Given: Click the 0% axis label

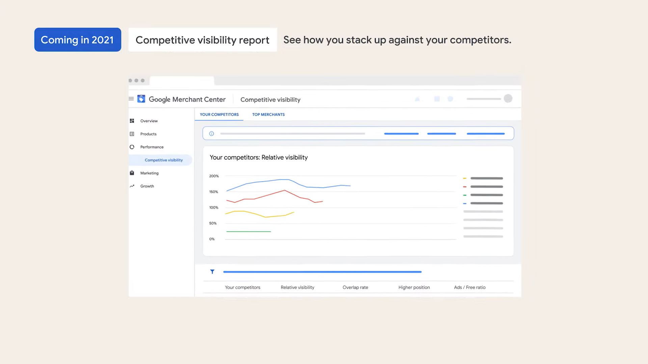Looking at the screenshot, I should point(212,239).
